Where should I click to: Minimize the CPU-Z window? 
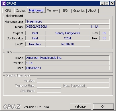pos(102,3)
